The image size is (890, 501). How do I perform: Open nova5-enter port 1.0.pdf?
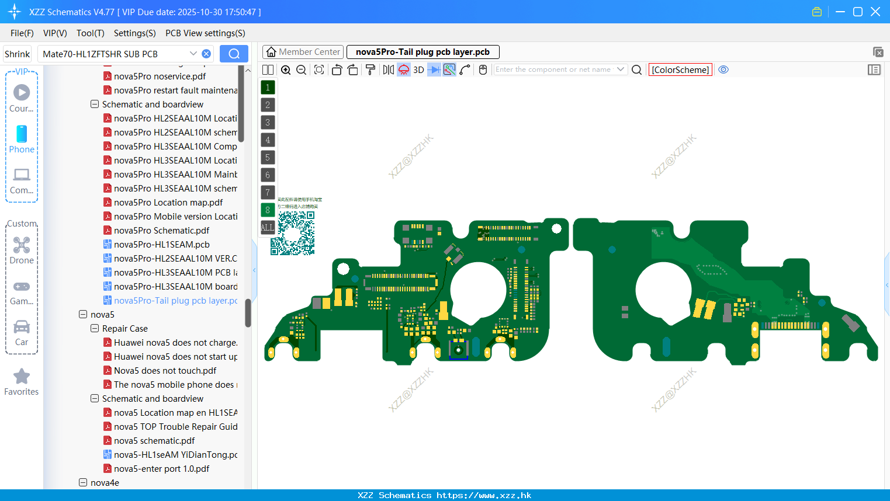click(161, 468)
